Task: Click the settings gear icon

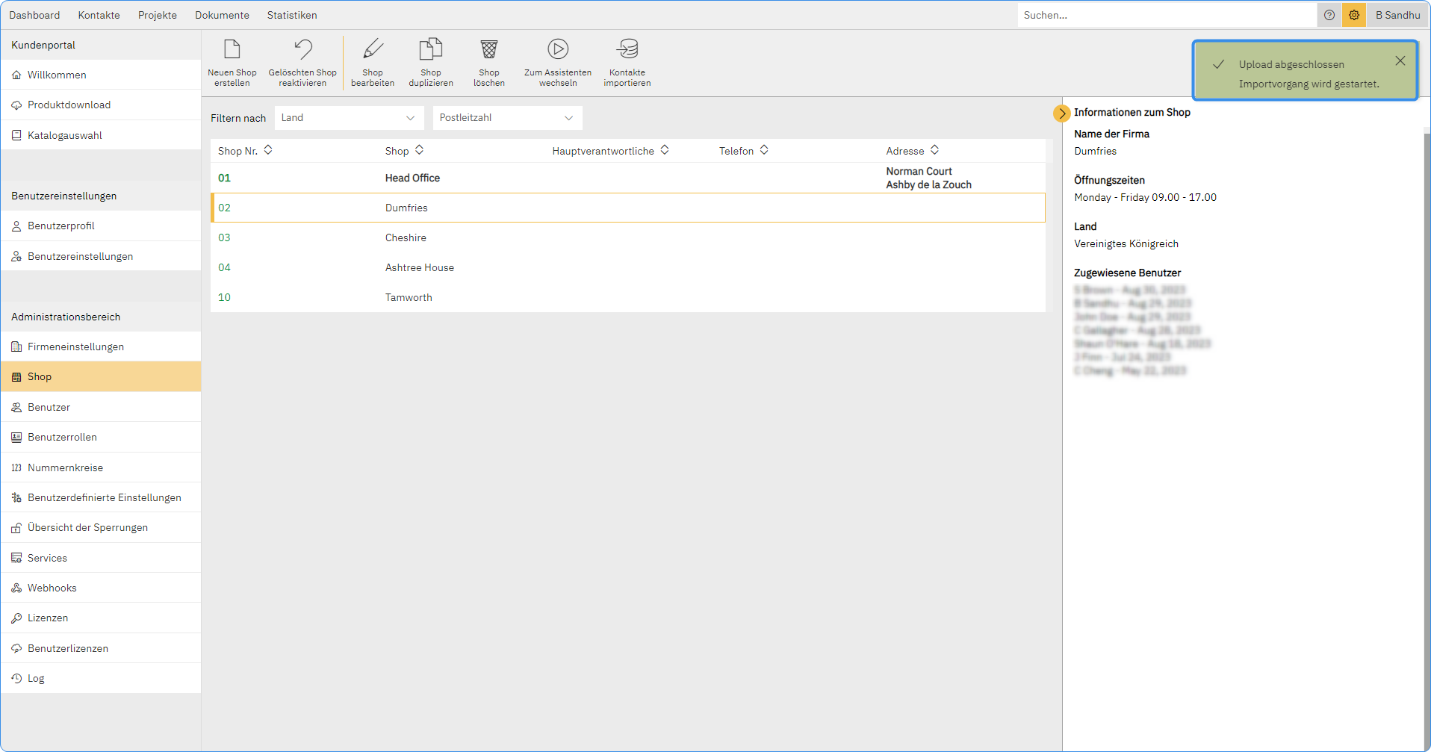Action: 1353,15
